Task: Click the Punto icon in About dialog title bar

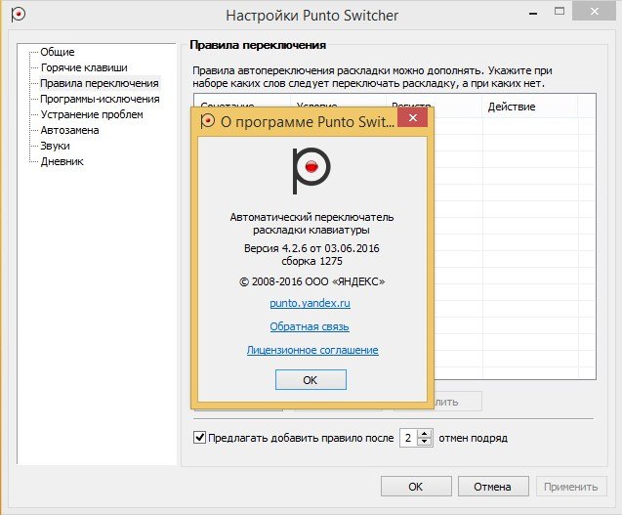Action: click(207, 121)
